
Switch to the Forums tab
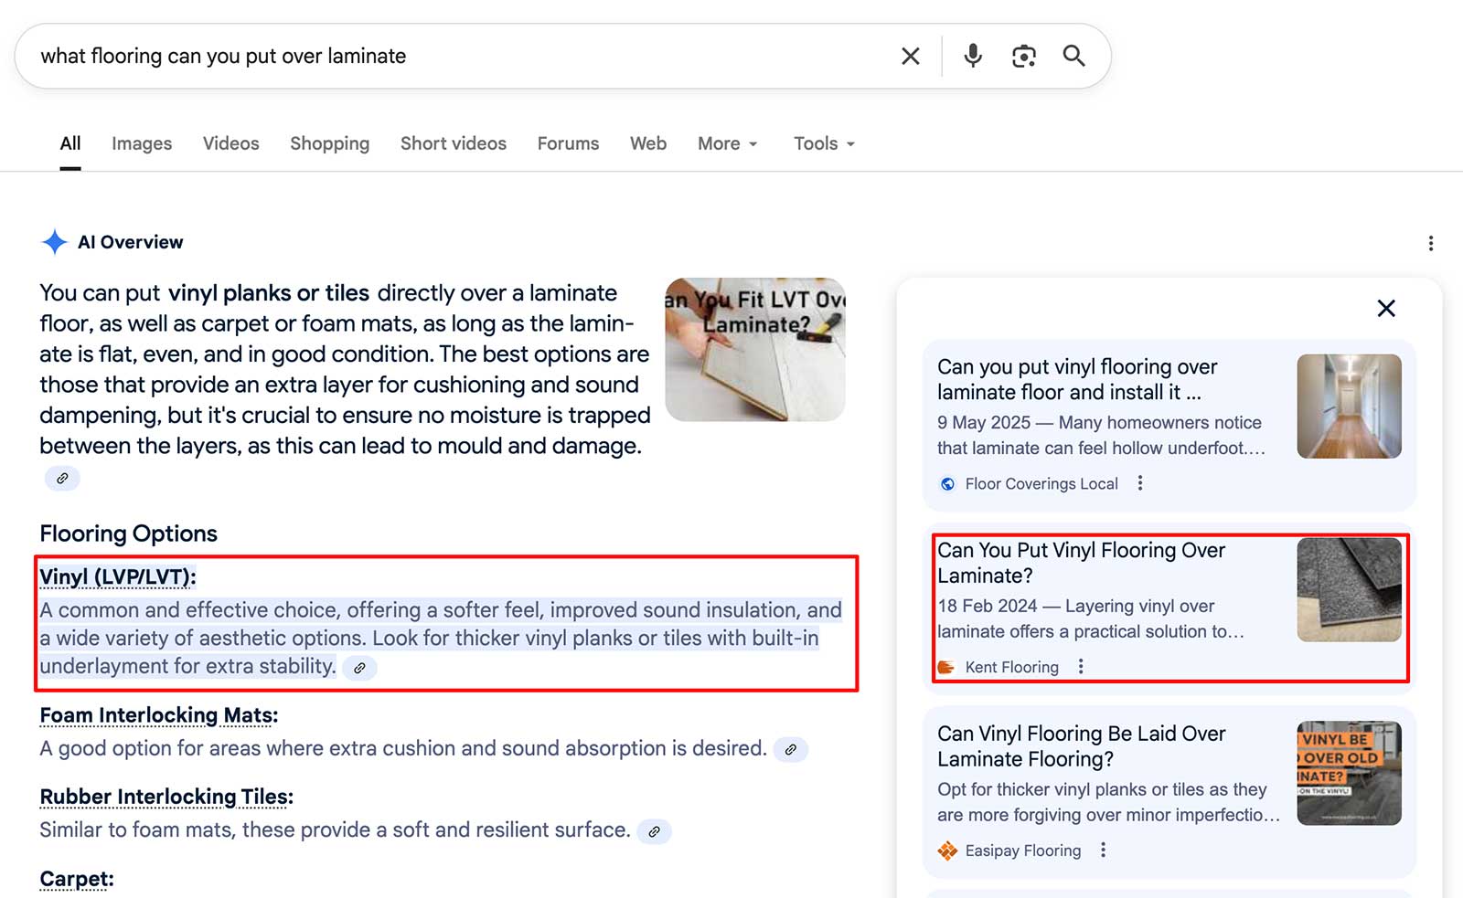point(568,144)
